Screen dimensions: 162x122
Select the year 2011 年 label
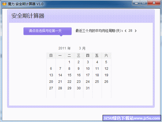click(65, 48)
